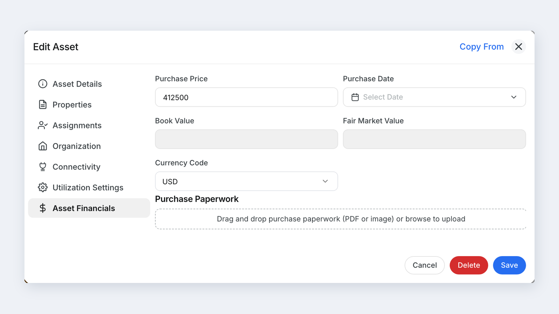This screenshot has width=559, height=314.
Task: Click the Fair Market Value field
Action: coord(434,139)
